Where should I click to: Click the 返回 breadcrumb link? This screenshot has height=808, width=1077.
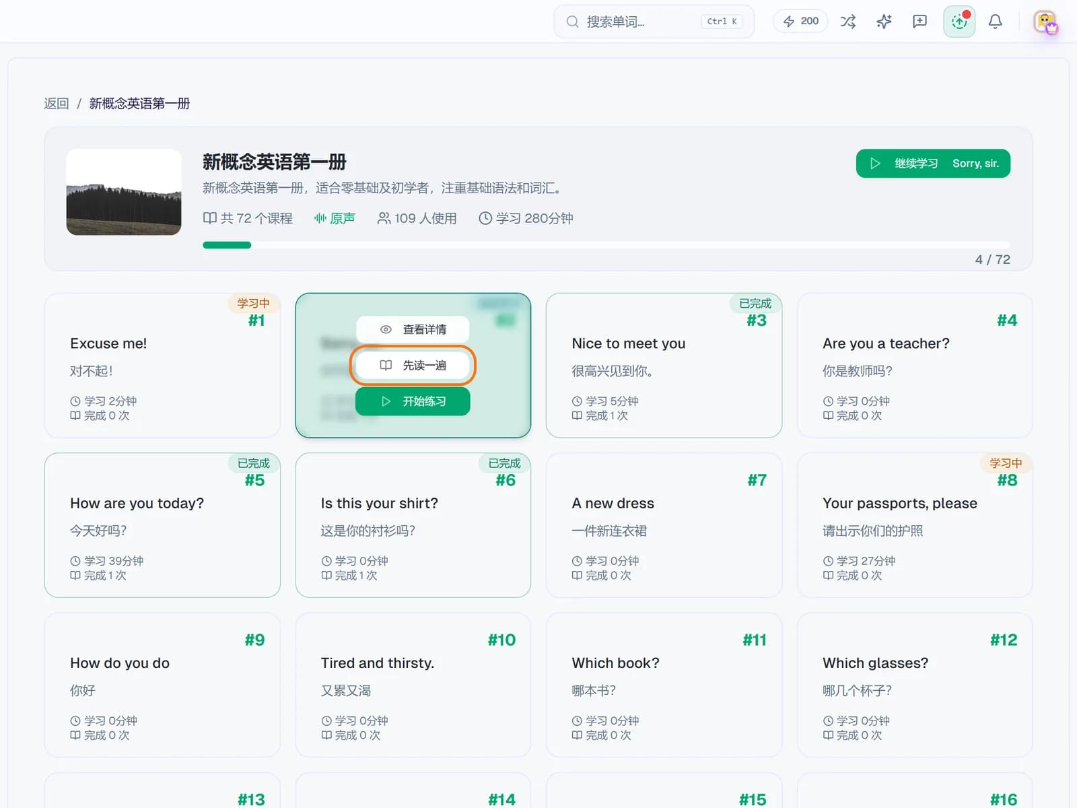tap(57, 104)
